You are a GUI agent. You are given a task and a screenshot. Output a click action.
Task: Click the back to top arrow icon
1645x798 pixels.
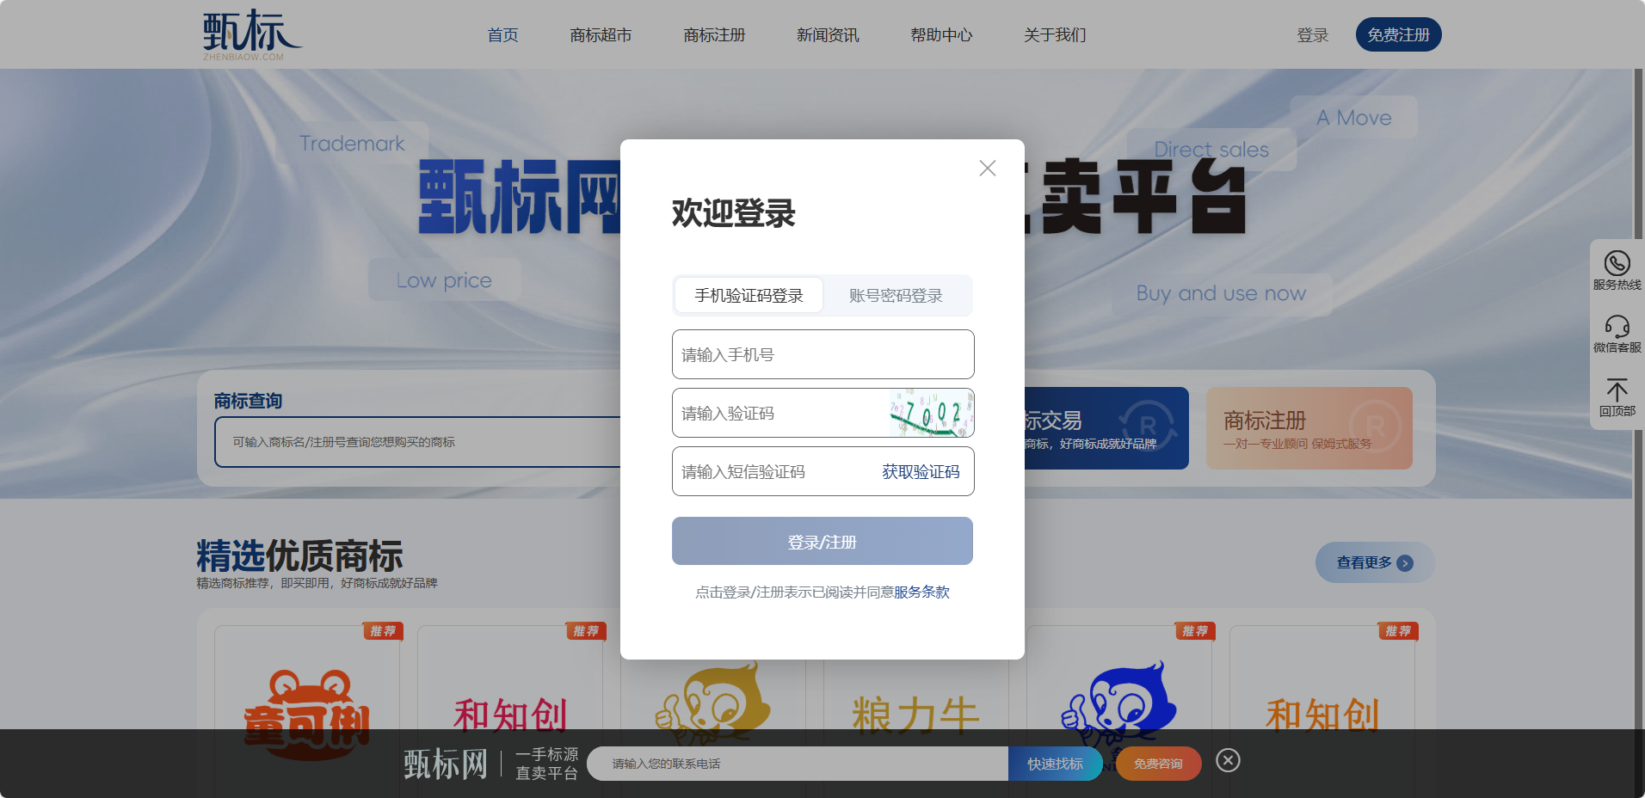[1617, 390]
